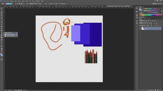Select the Path Selection tool
Image resolution: width=163 pixels, height=91 pixels.
pyautogui.click(x=2, y=44)
